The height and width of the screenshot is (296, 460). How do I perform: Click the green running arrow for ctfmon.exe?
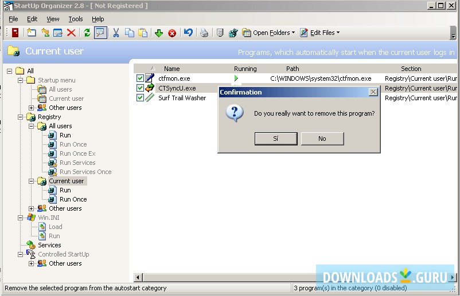pyautogui.click(x=236, y=78)
